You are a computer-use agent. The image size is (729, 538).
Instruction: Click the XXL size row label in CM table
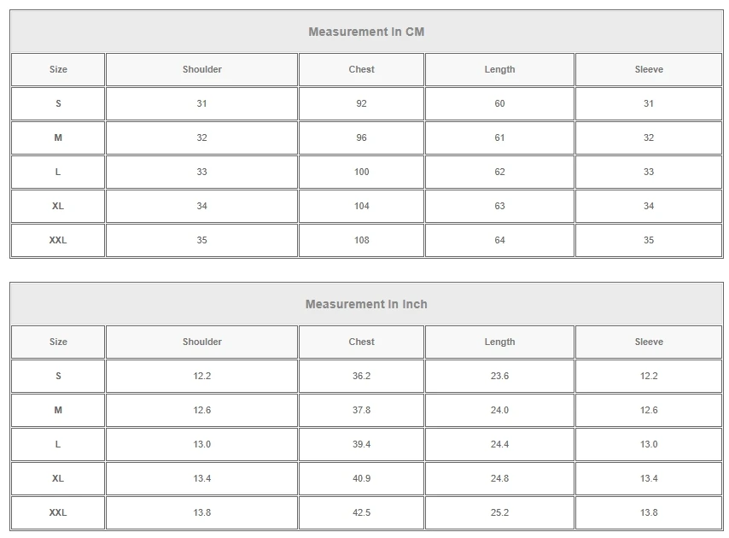pos(58,240)
